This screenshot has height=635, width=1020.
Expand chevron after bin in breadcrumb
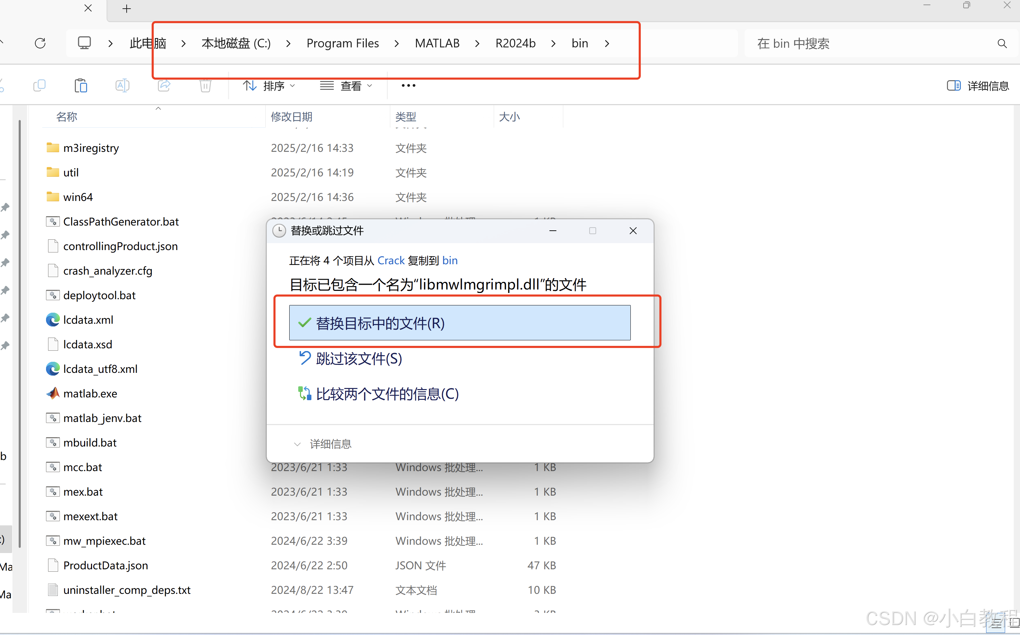coord(607,43)
